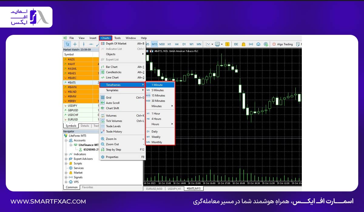
Task: Toggle the Algo Trading button
Action: pyautogui.click(x=282, y=44)
